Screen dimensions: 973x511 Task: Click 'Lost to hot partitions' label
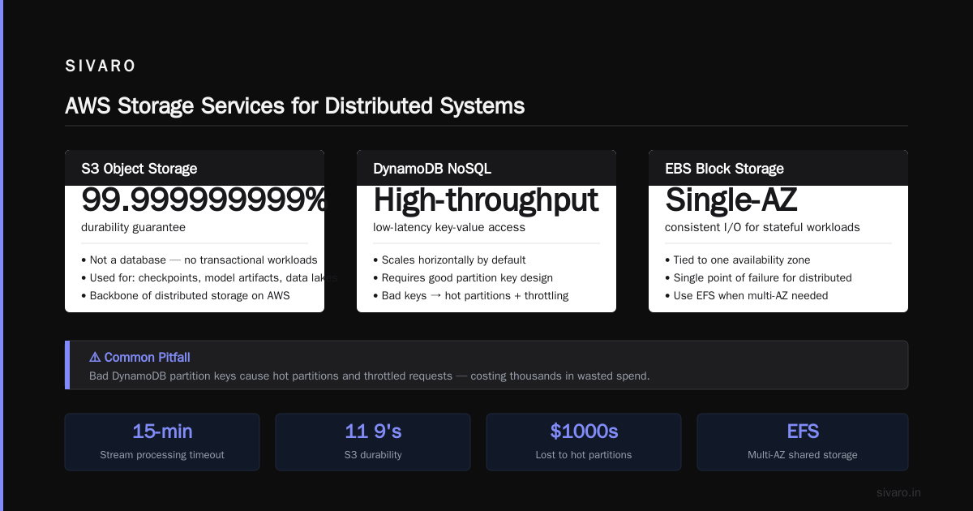tap(584, 455)
